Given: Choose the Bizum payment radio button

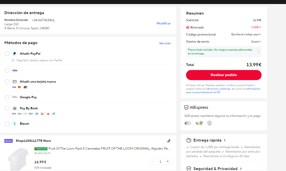Looking at the screenshot, I should (7, 124).
